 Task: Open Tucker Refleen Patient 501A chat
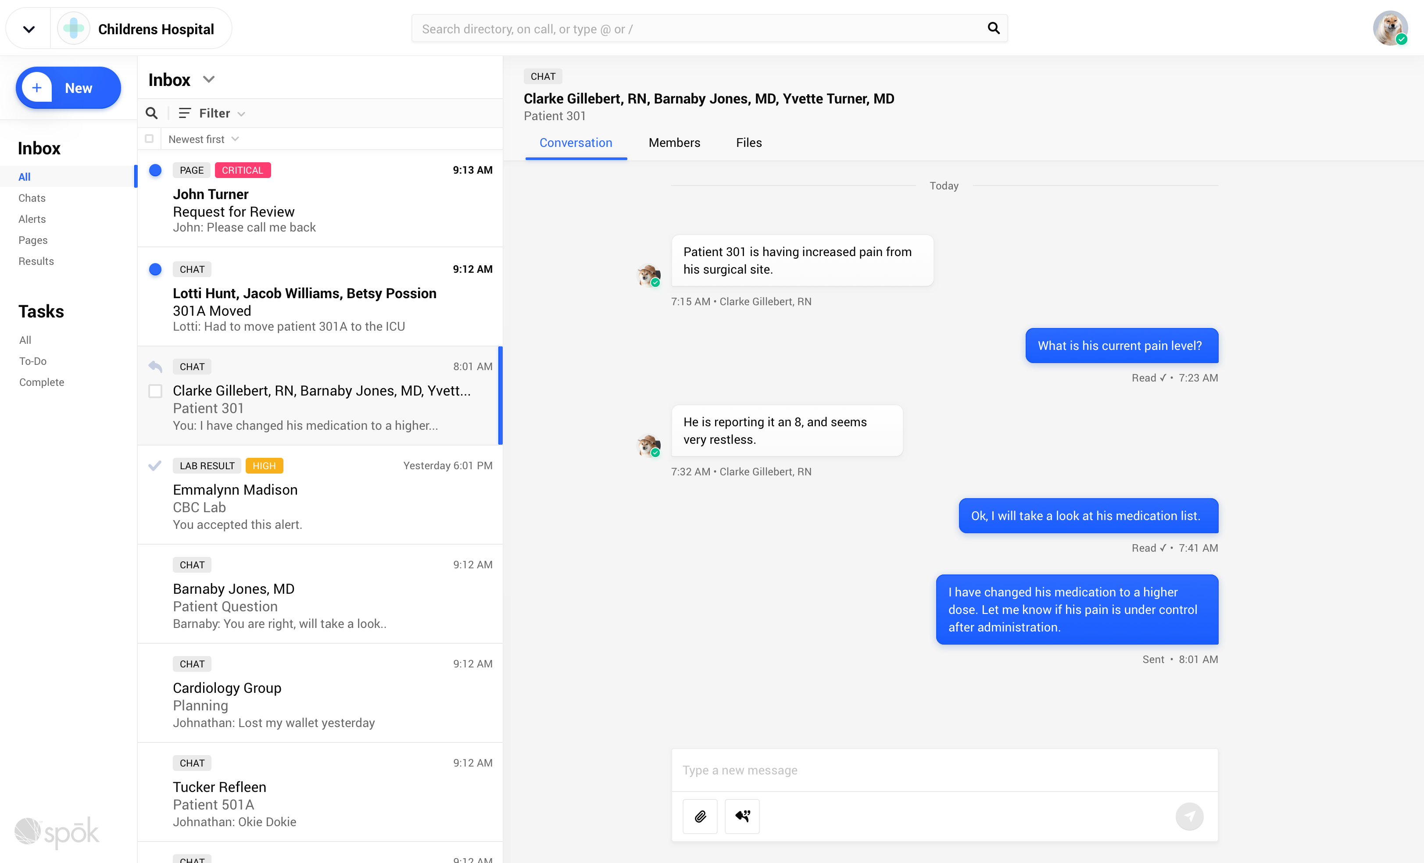320,792
